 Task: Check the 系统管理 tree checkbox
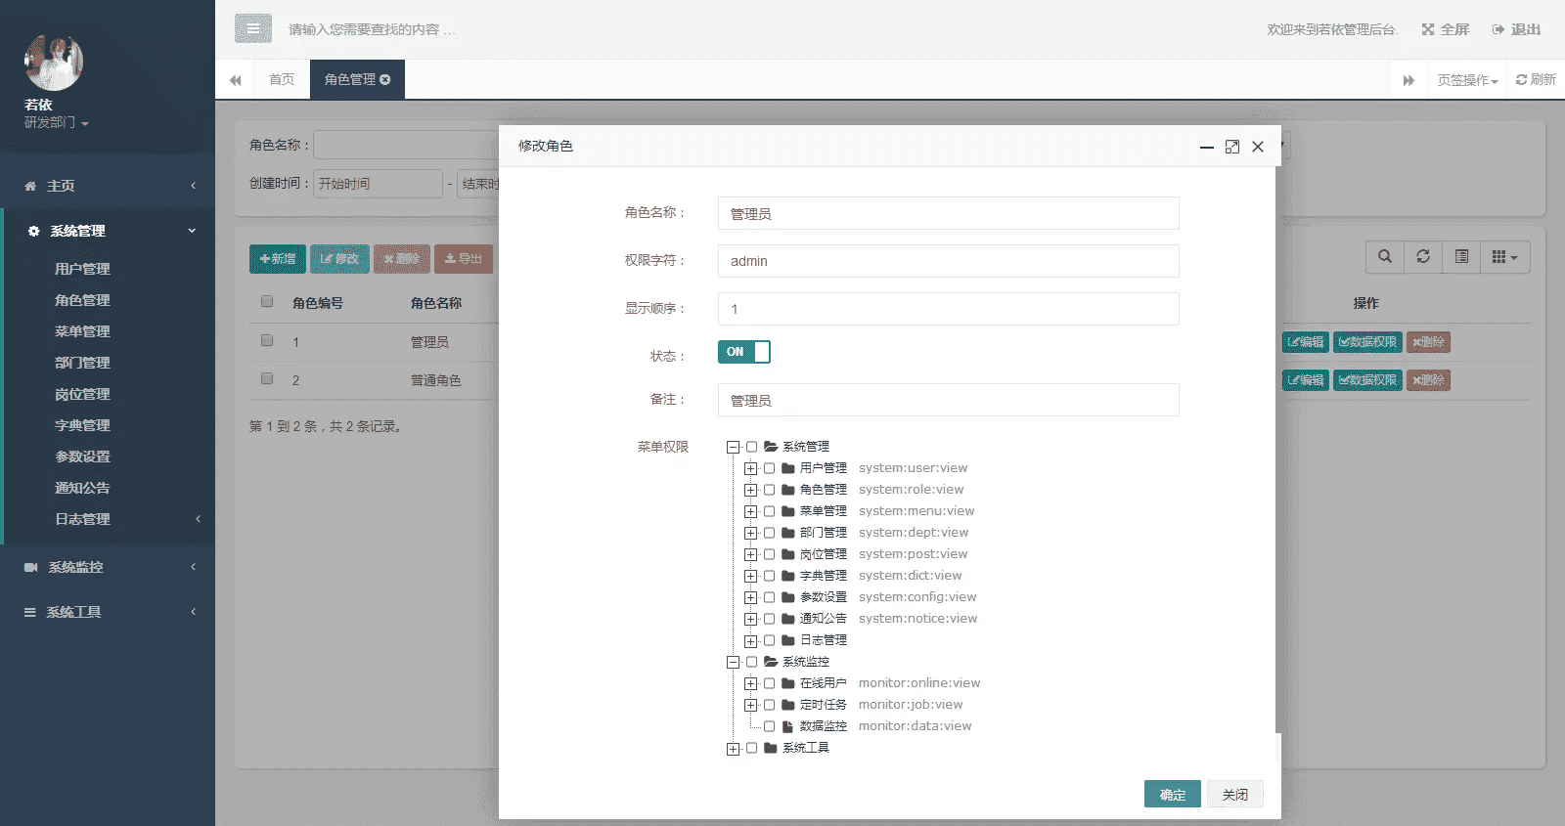click(751, 447)
